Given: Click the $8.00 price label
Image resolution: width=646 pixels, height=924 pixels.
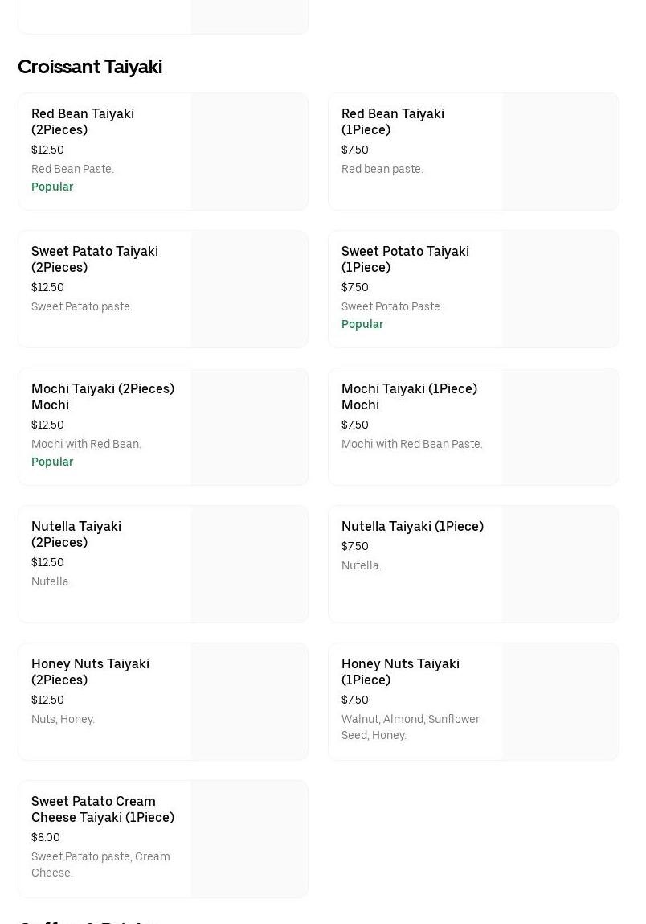Looking at the screenshot, I should (x=46, y=837).
